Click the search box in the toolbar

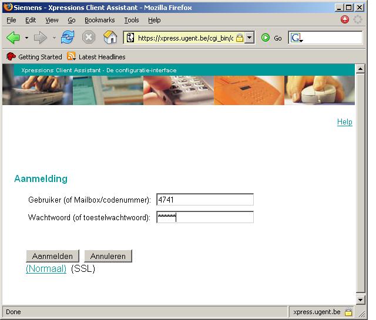point(332,38)
